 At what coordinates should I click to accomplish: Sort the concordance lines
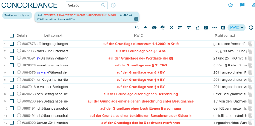pyautogui.click(x=180, y=28)
